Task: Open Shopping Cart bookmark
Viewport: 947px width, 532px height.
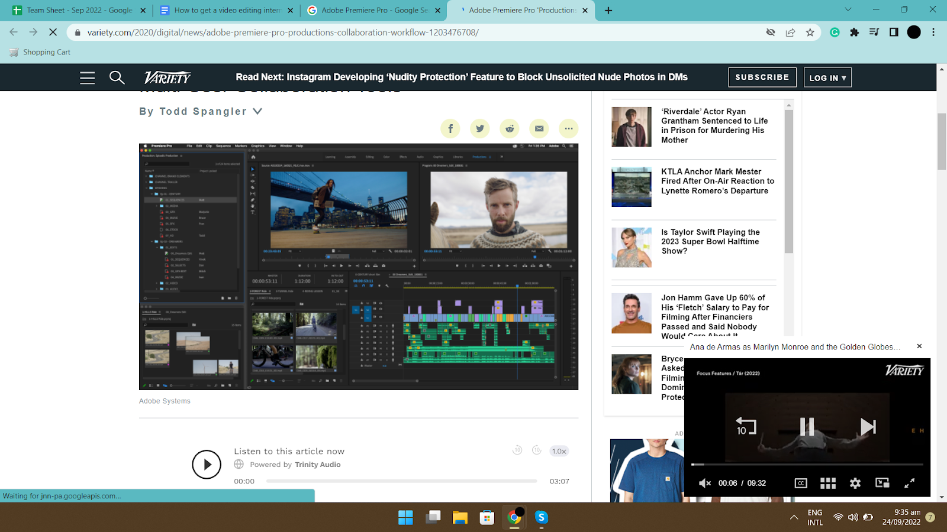Action: [40, 53]
